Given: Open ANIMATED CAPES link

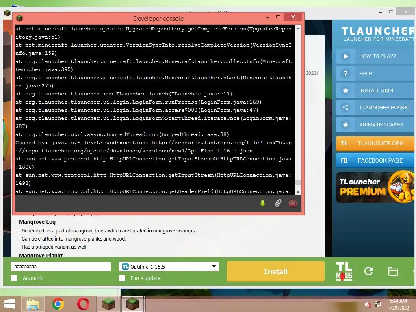Looking at the screenshot, I should point(381,124).
